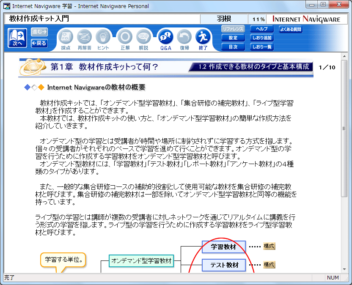
Task: Go to next page with 次へ book icon
Action: pyautogui.click(x=17, y=38)
